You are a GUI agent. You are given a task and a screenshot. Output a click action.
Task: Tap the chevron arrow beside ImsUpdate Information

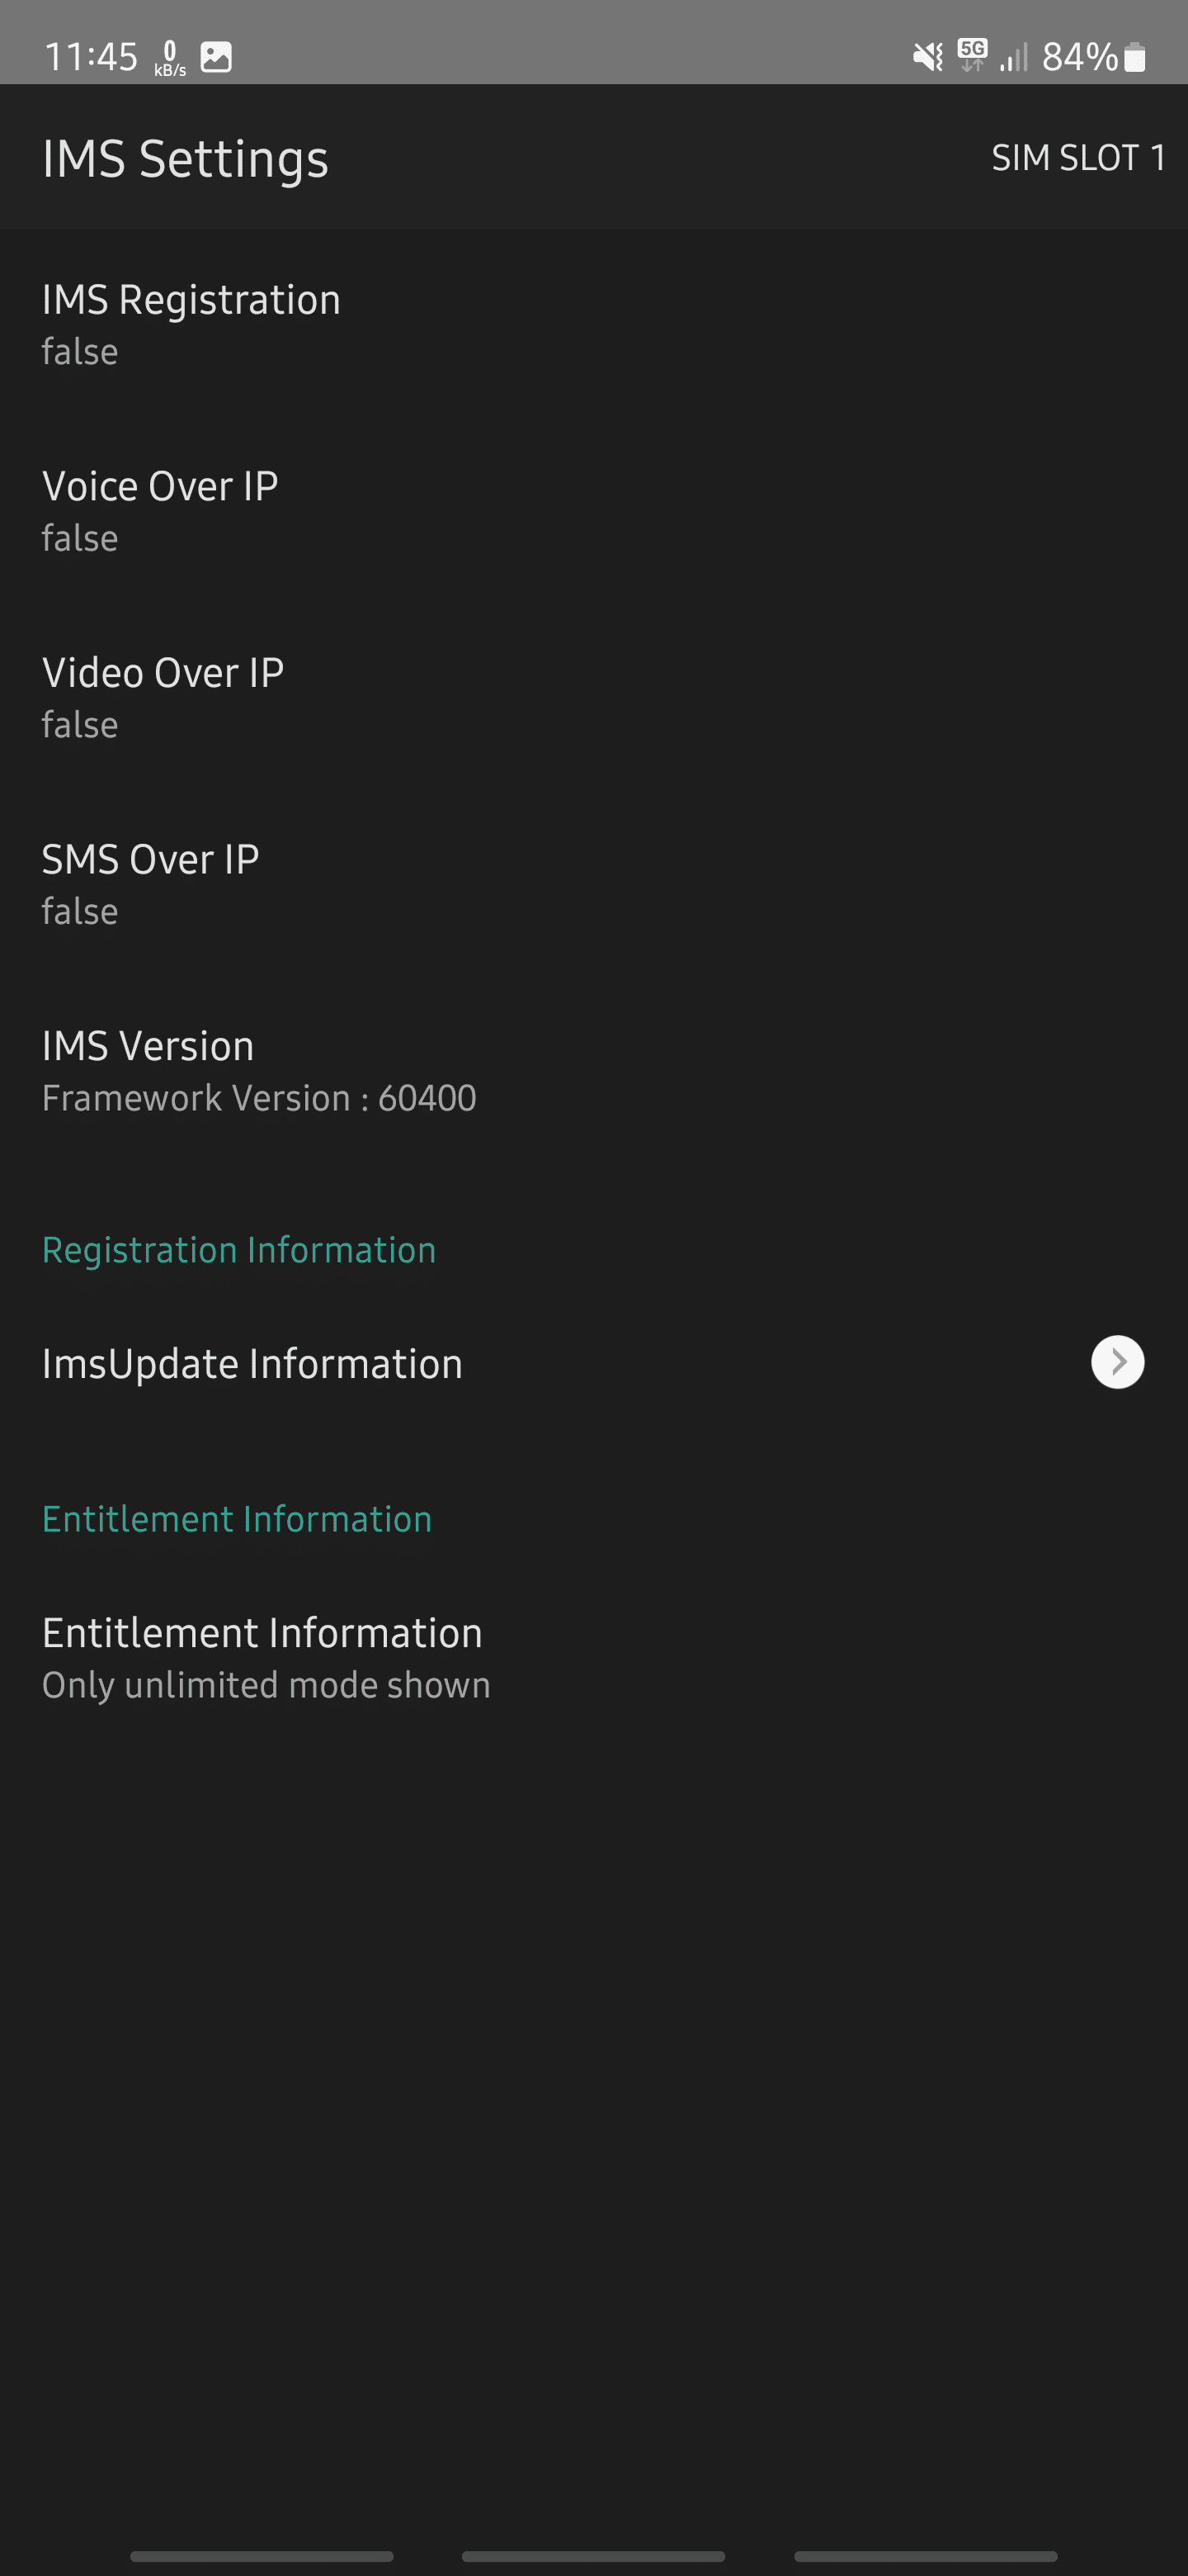click(x=1117, y=1362)
